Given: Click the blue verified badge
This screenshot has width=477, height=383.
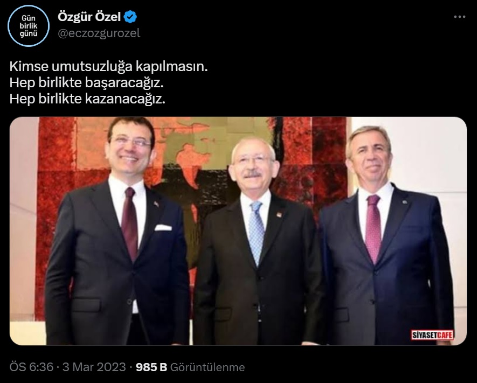Looking at the screenshot, I should click(x=131, y=17).
